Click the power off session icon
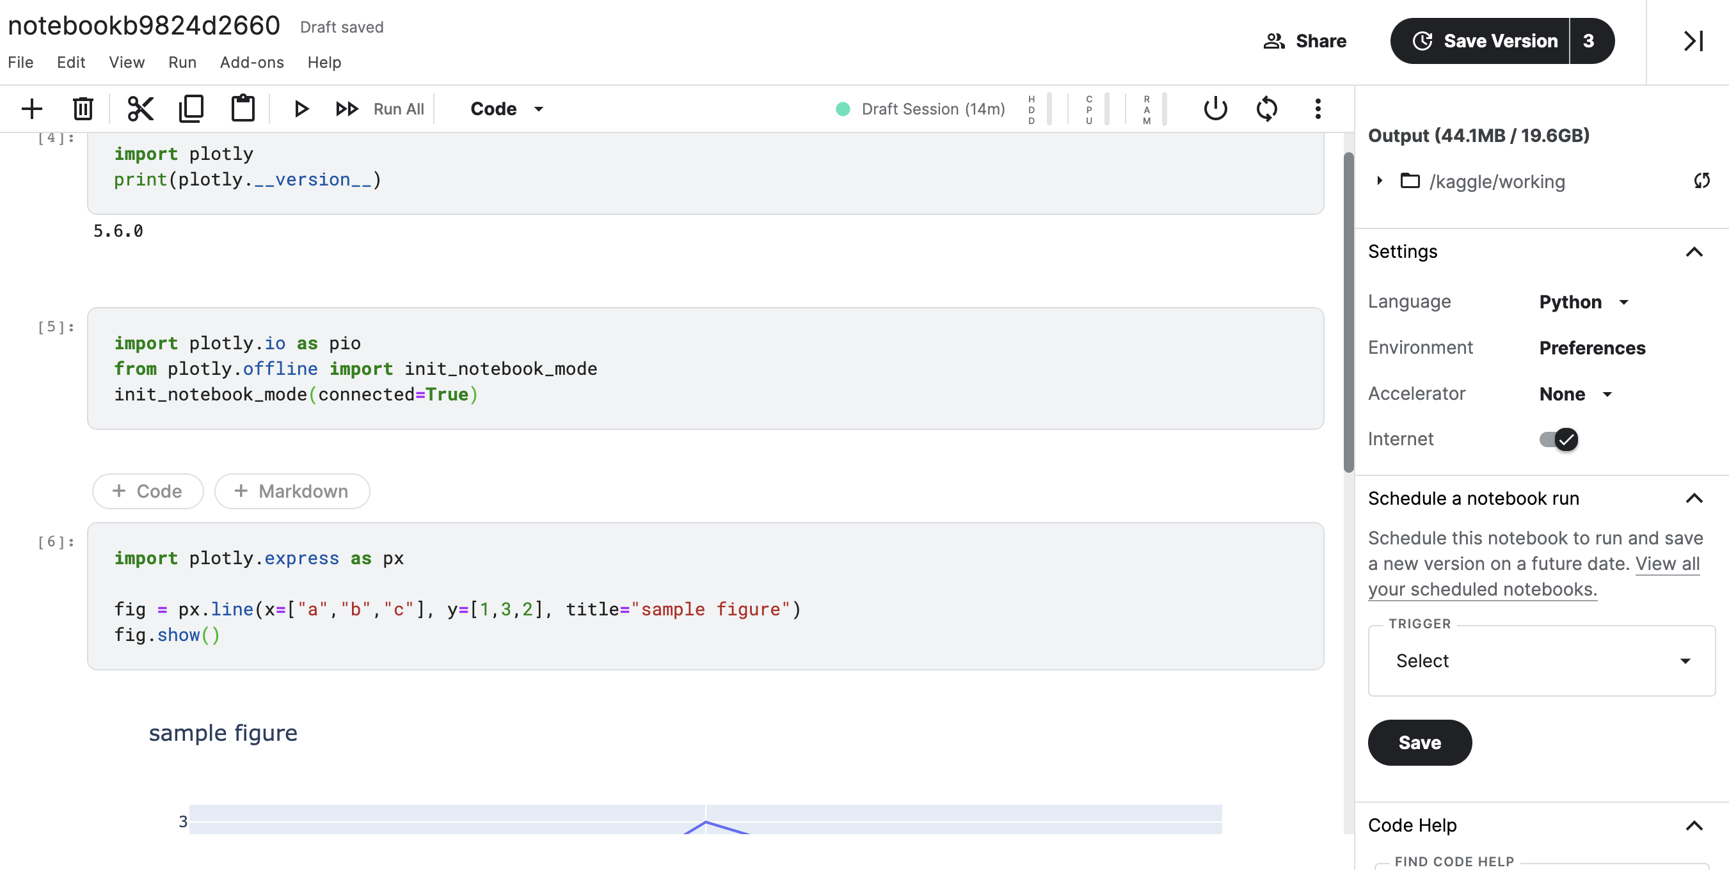 (x=1215, y=109)
